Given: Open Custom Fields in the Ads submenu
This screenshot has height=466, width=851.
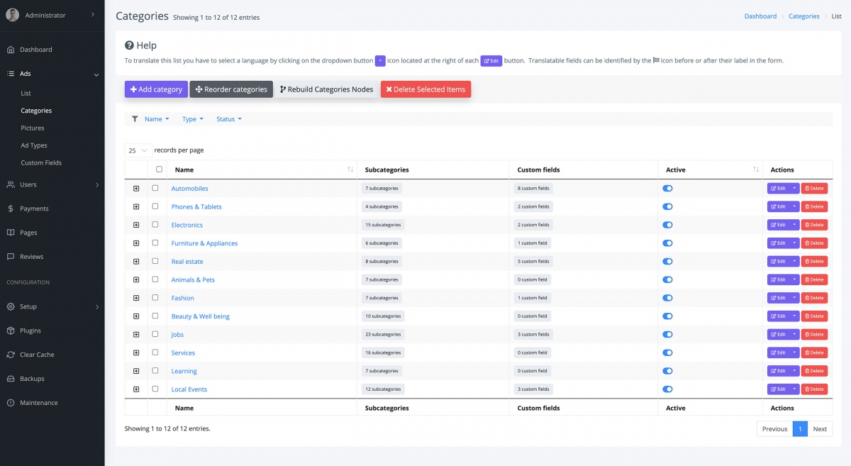Looking at the screenshot, I should tap(41, 162).
